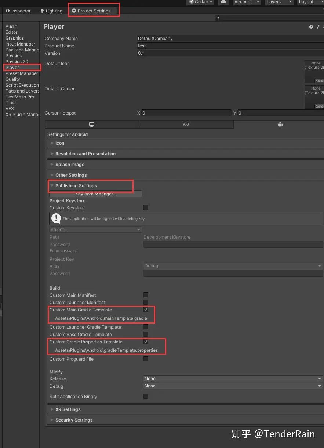Click the Keystore Manager button
324x448 pixels.
[x=96, y=194]
